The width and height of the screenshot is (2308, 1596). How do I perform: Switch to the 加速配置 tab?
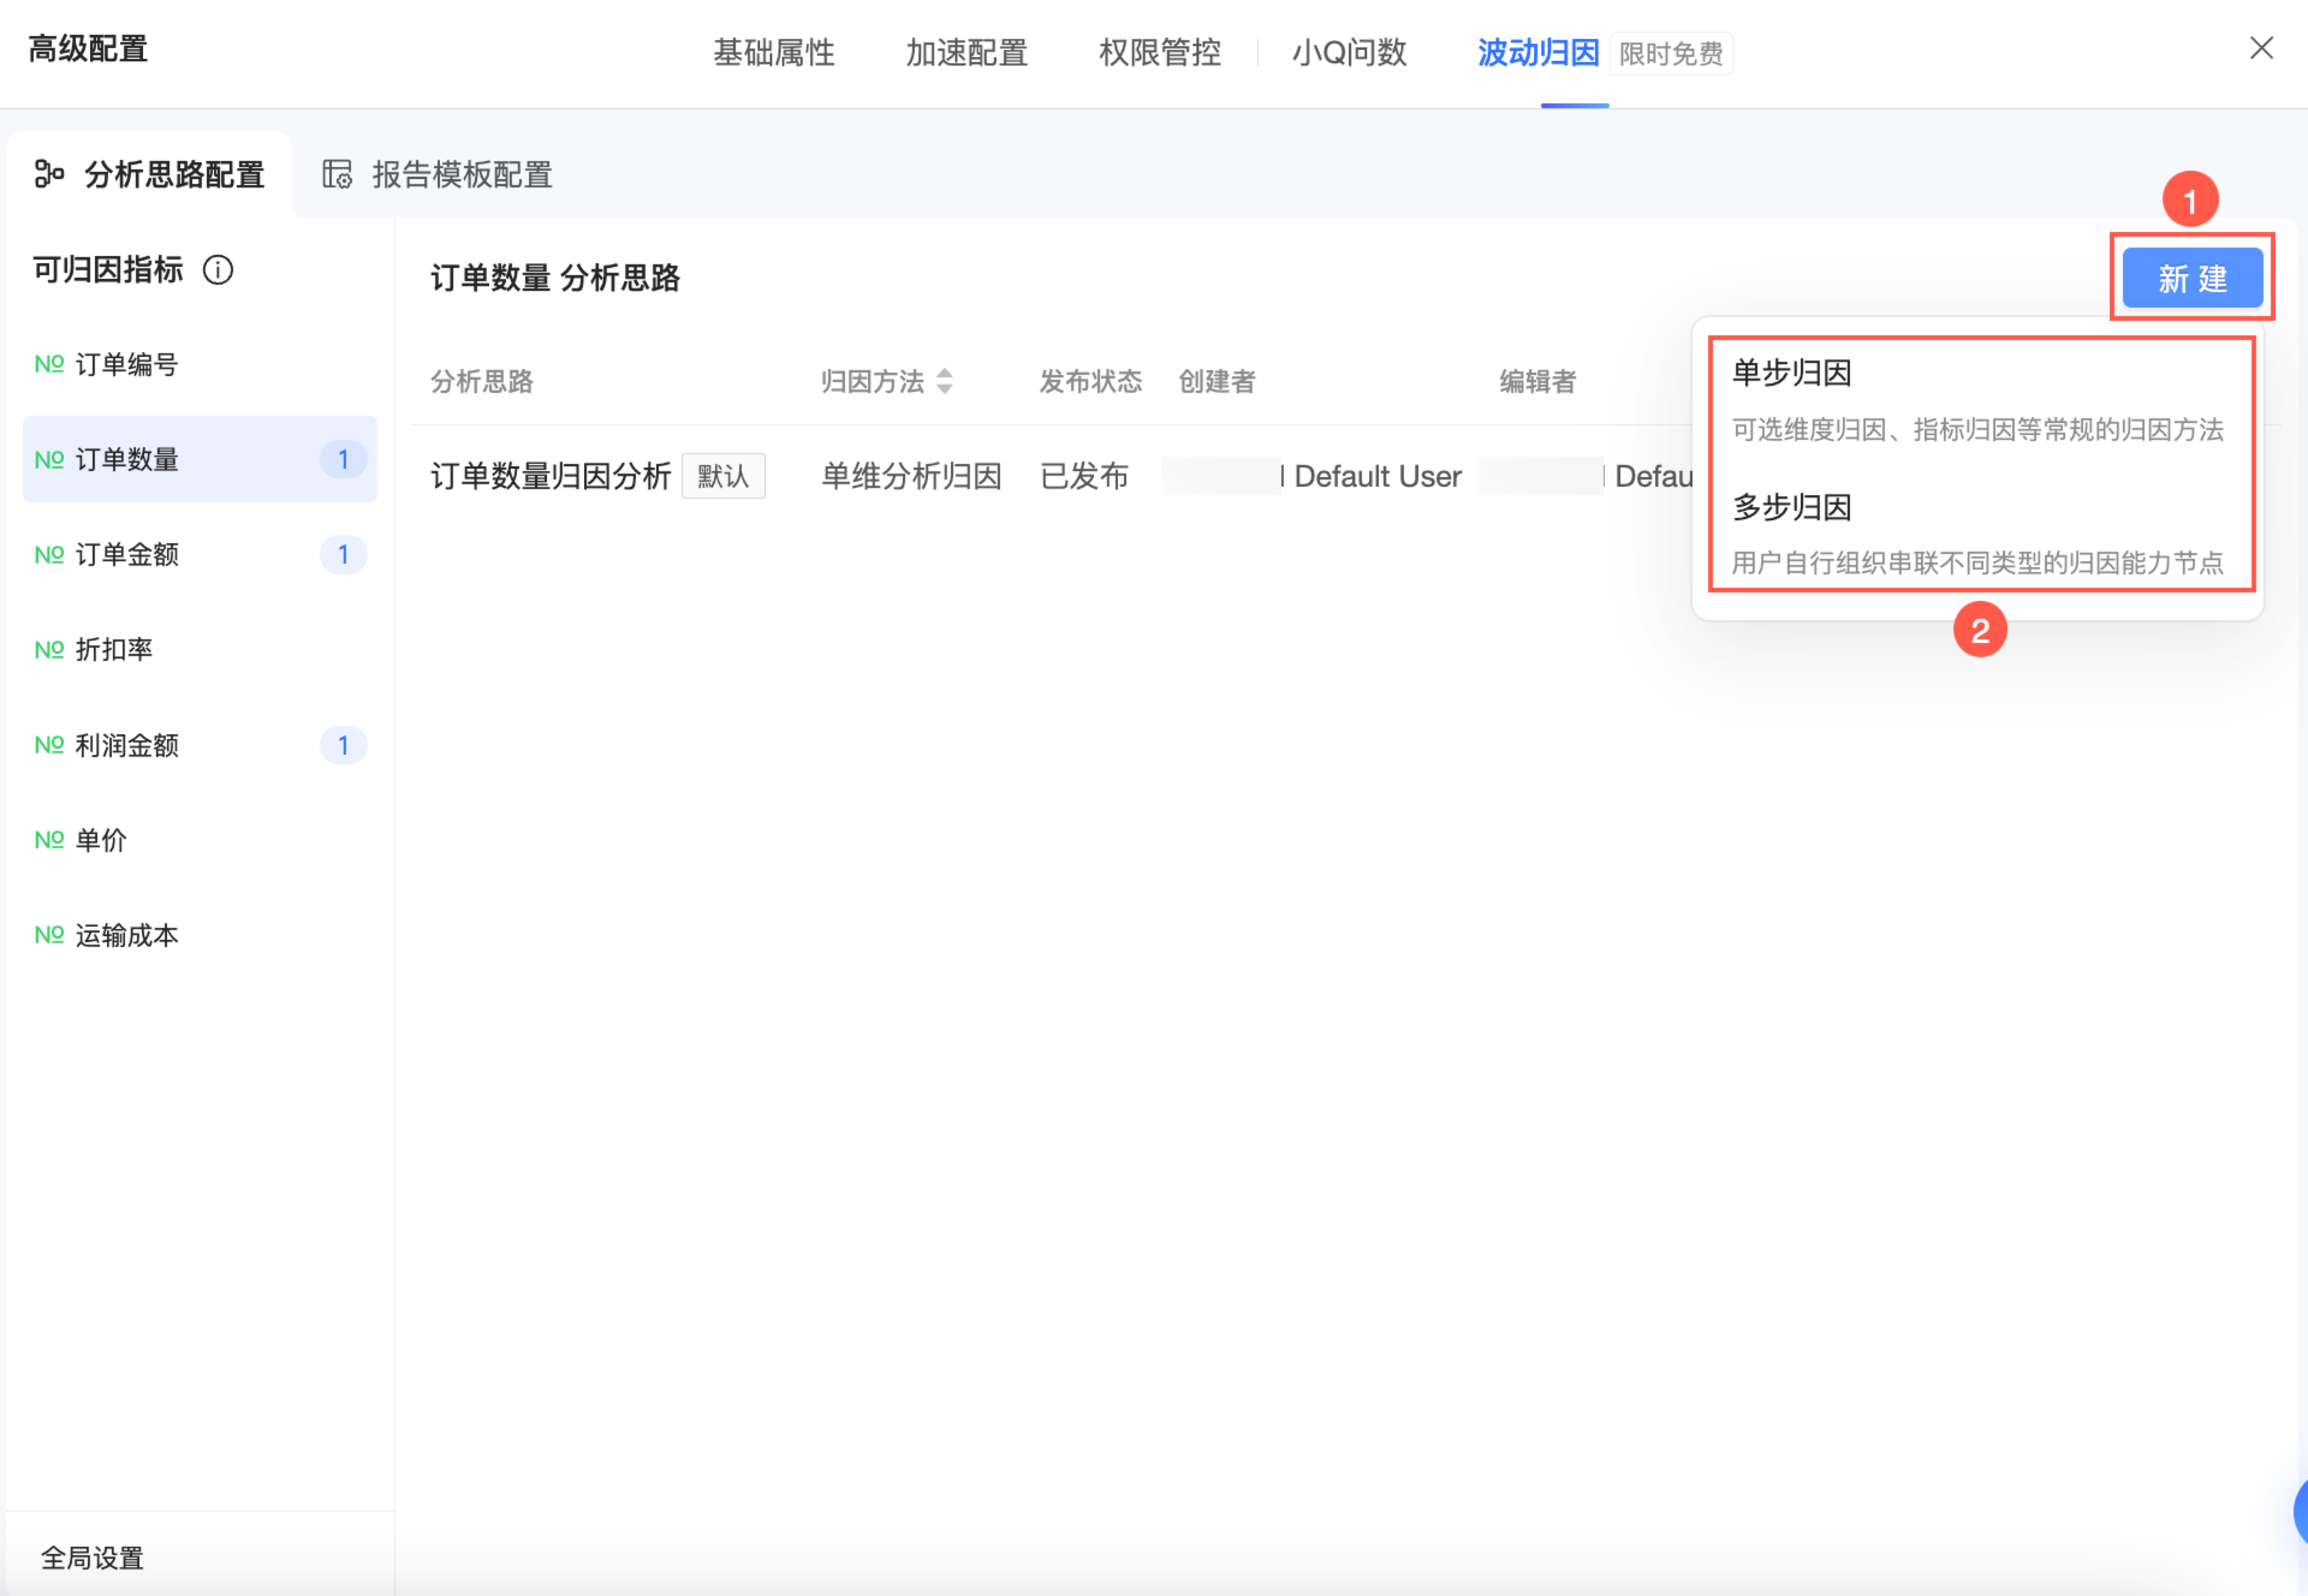point(966,53)
